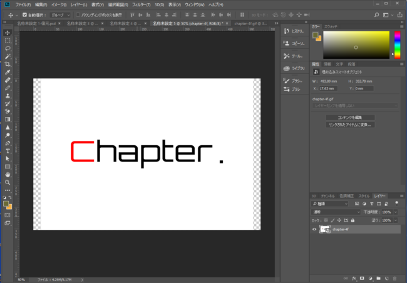
Task: Expand the 塗り fill slider arrow
Action: (396, 220)
